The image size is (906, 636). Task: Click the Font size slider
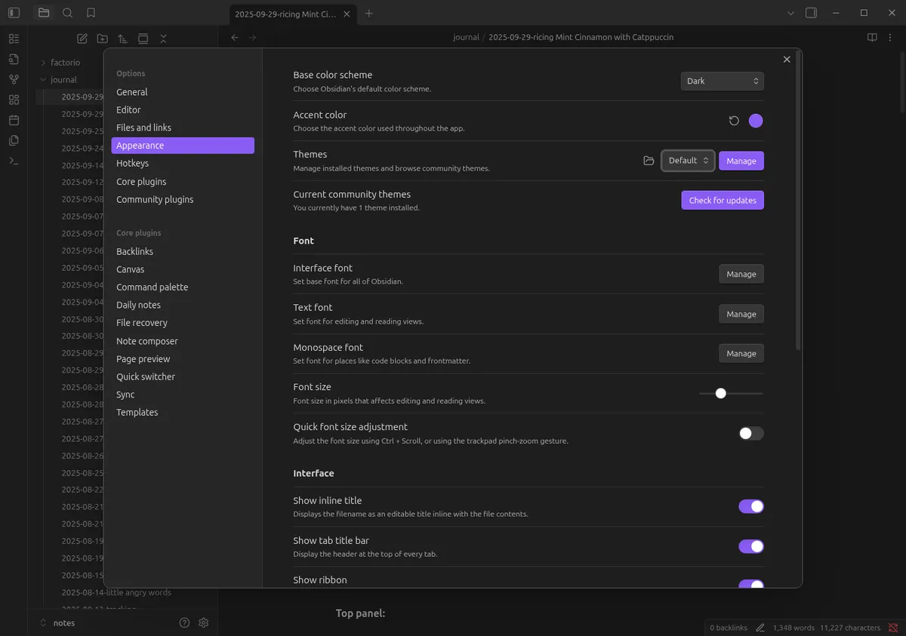tap(731, 393)
